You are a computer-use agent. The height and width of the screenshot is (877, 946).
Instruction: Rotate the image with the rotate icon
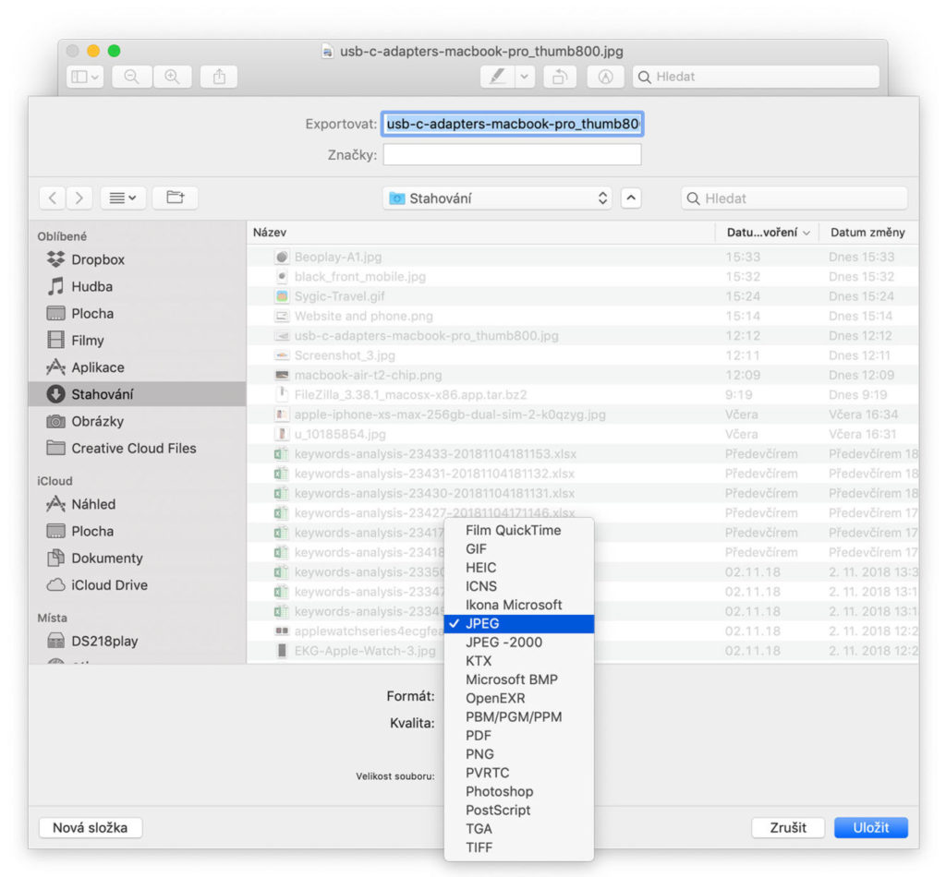point(562,77)
